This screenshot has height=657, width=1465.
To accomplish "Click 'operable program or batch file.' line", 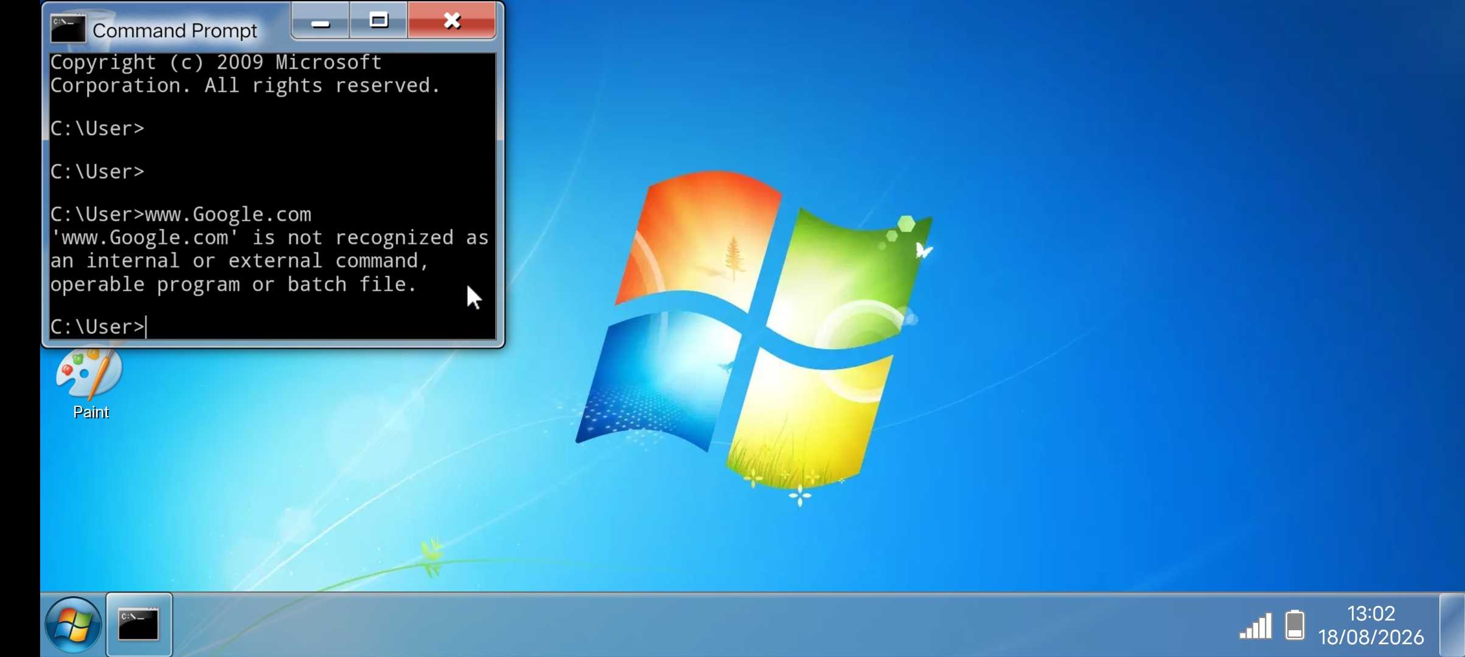I will click(234, 284).
